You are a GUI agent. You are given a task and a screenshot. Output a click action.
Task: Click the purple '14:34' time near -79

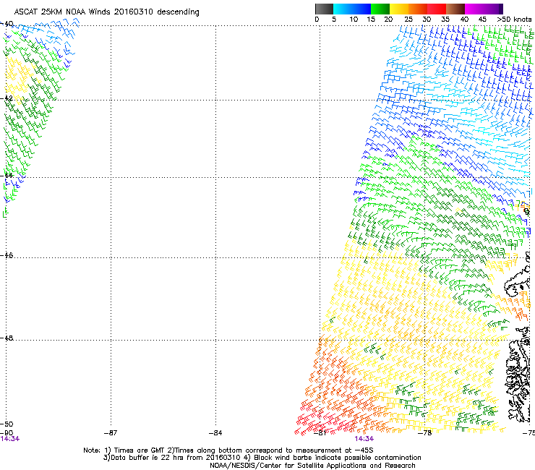pyautogui.click(x=364, y=439)
